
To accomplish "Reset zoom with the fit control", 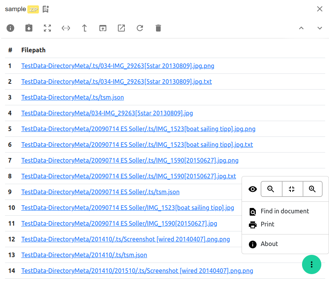I will 292,189.
